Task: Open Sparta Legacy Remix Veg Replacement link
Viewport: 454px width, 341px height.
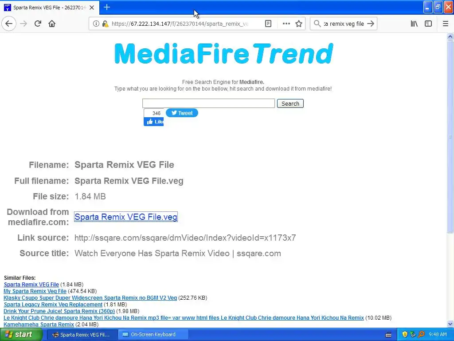Action: [x=53, y=305]
